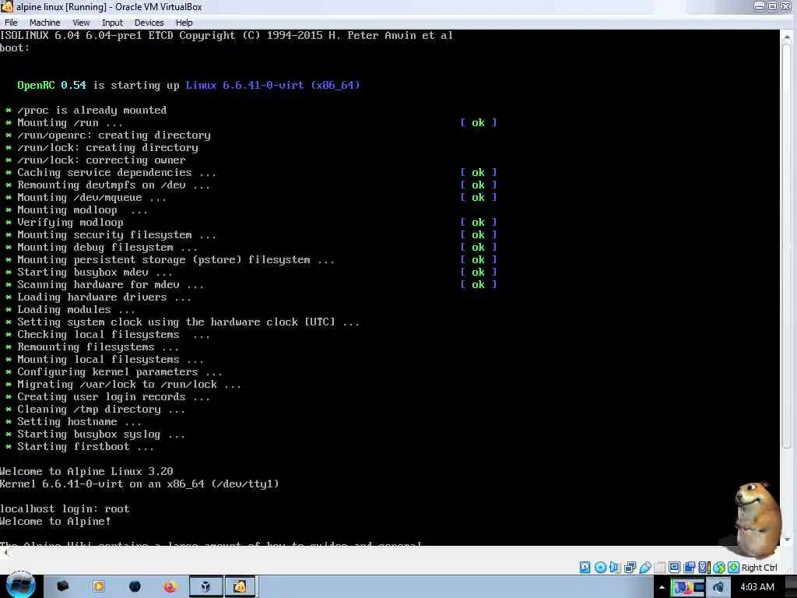Click the display indicator icon
This screenshot has height=598, width=797.
click(x=675, y=567)
